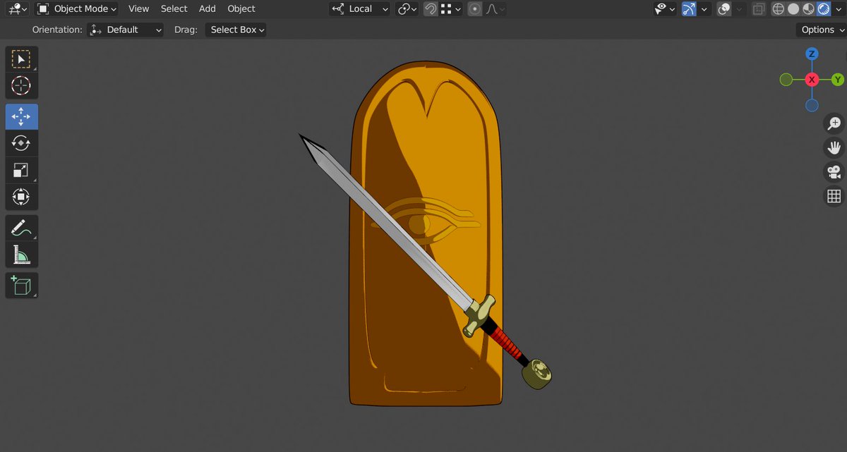Open object visibility and selectability dropdown
The height and width of the screenshot is (452, 847).
point(664,9)
